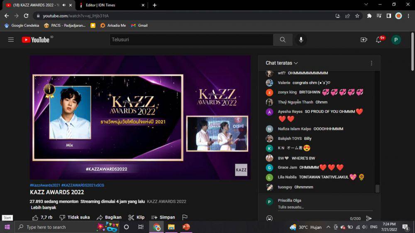The image size is (415, 233).
Task: Open the Arkadia Me bookmark
Action: 113,25
